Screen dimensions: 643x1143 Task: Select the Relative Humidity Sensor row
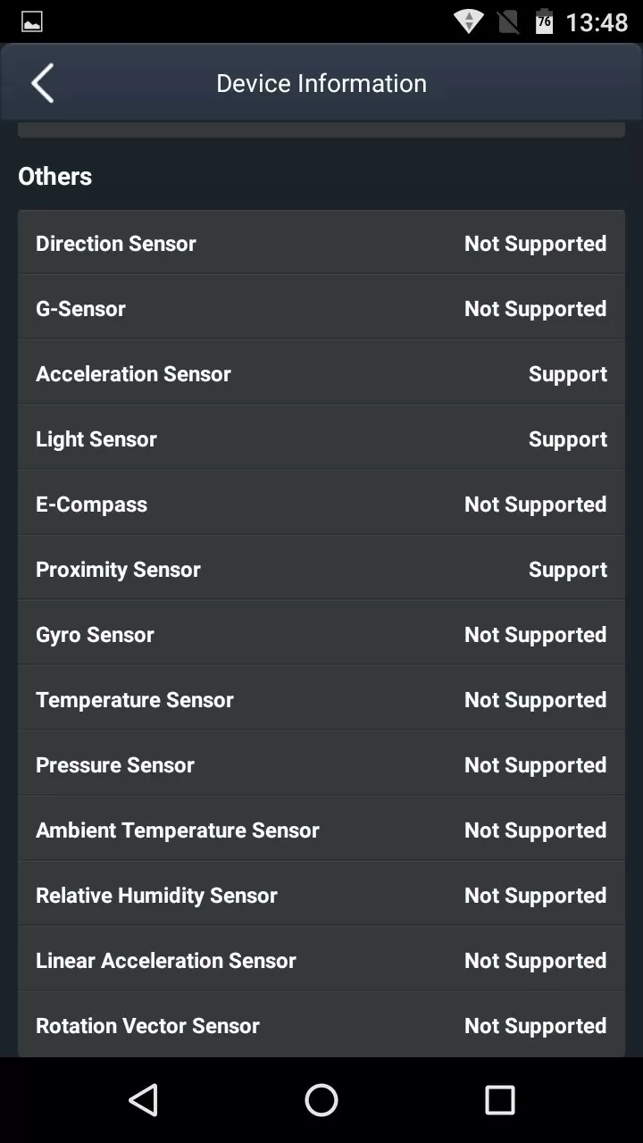click(321, 896)
